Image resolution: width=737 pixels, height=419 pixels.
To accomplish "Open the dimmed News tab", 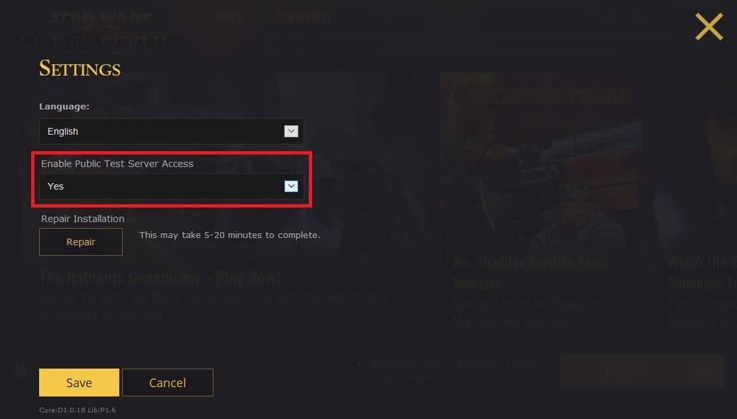I will tap(229, 17).
